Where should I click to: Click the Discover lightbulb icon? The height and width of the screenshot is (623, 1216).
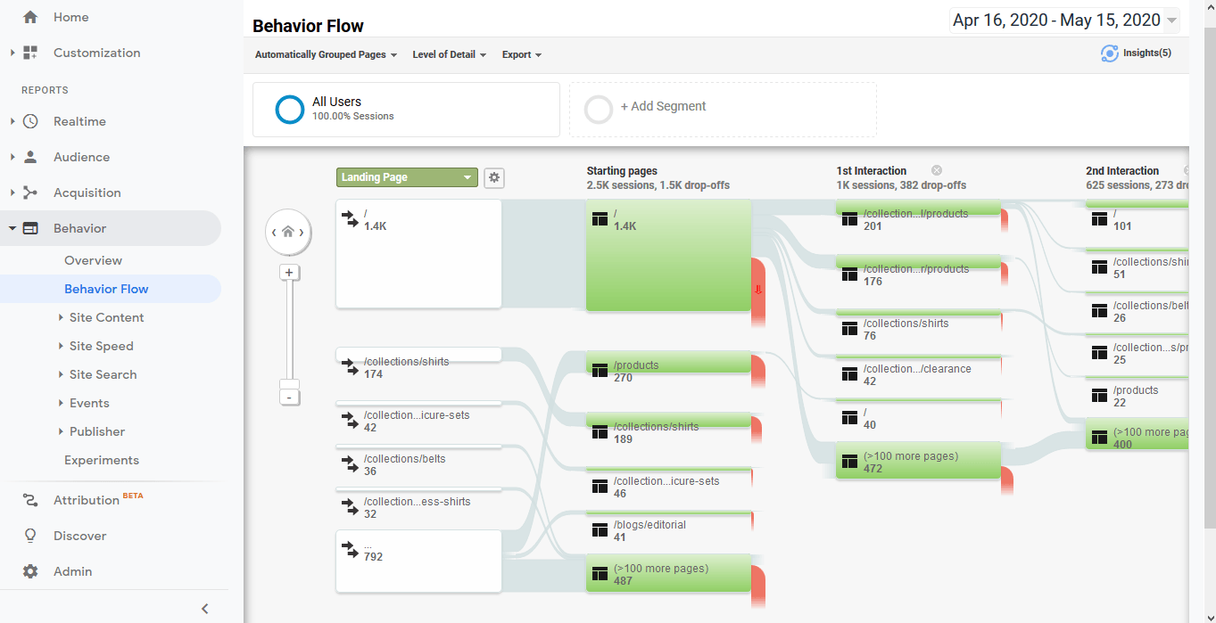pos(30,536)
